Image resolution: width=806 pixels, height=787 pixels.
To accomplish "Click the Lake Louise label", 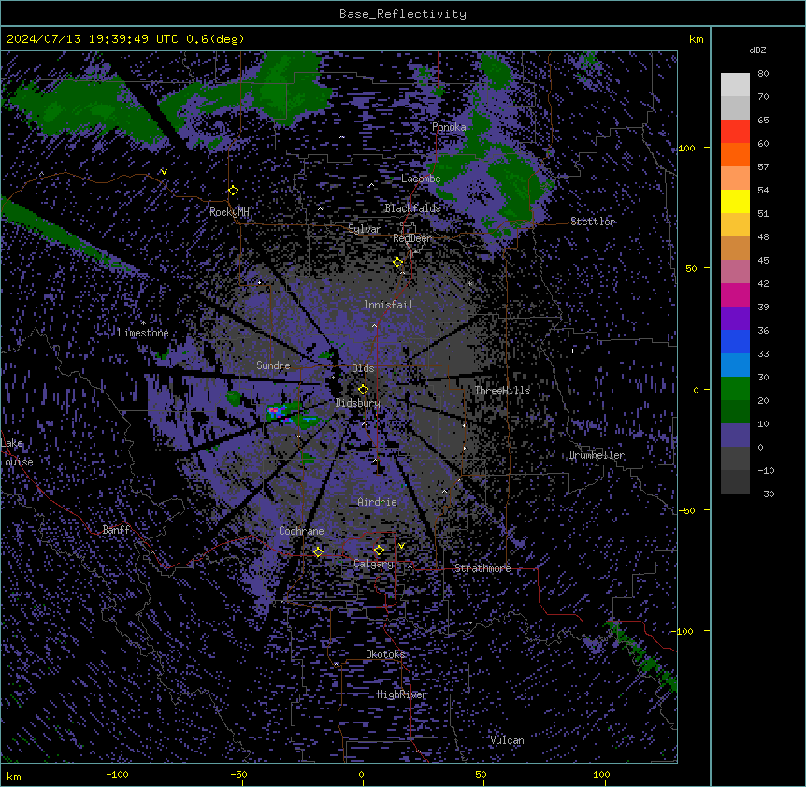I will point(17,452).
